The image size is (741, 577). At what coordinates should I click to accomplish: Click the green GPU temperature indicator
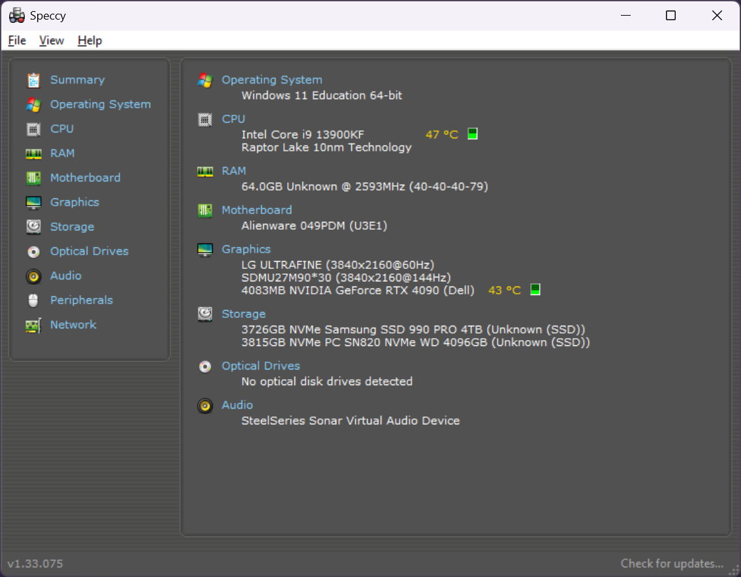(x=535, y=290)
